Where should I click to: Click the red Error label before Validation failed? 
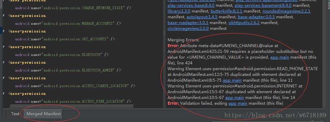point(173,103)
